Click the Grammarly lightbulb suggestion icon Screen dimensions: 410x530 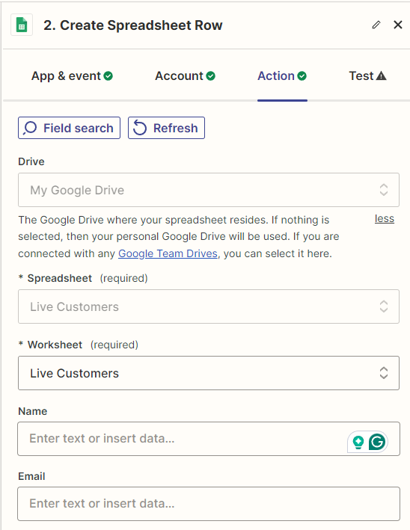(x=358, y=442)
